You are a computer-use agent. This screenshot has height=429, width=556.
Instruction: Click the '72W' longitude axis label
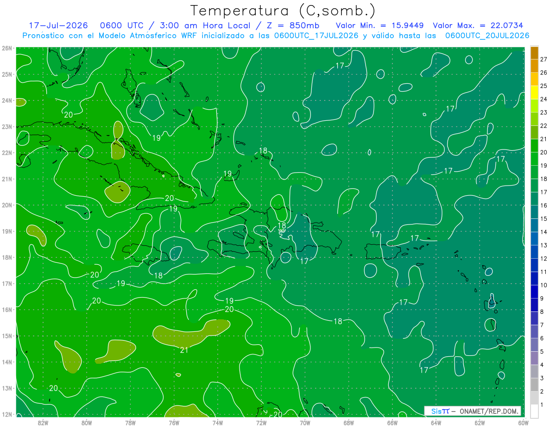click(x=261, y=423)
